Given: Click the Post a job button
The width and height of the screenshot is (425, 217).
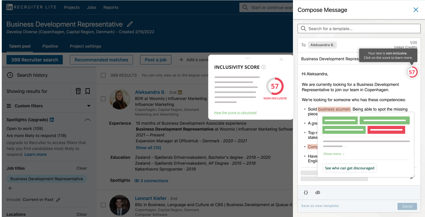Looking at the screenshot, I should [156, 60].
